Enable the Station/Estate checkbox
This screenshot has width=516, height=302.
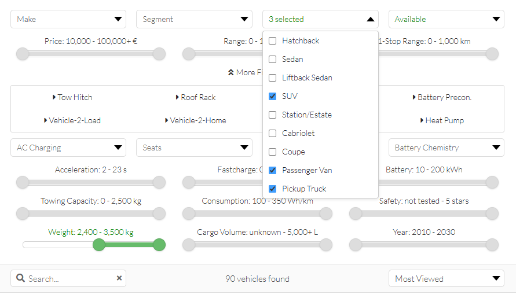point(273,115)
